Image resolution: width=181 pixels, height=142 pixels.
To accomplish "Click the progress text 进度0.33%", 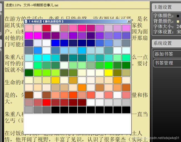I will [13, 5].
